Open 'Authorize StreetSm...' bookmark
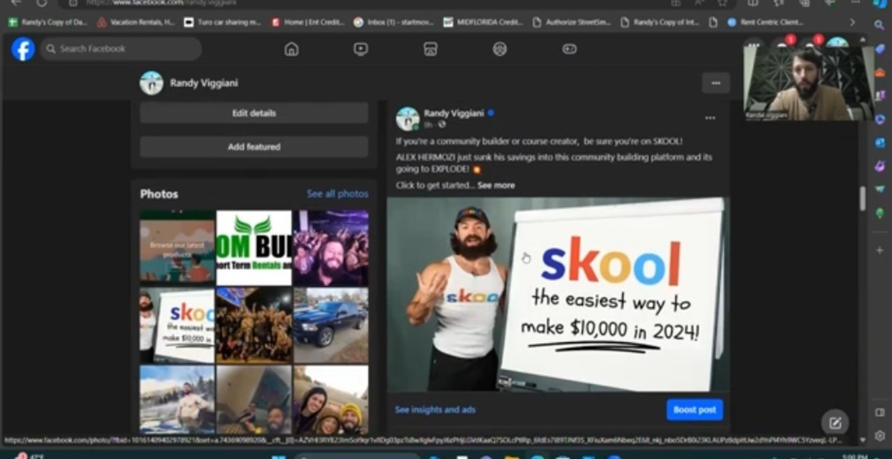 pyautogui.click(x=572, y=22)
